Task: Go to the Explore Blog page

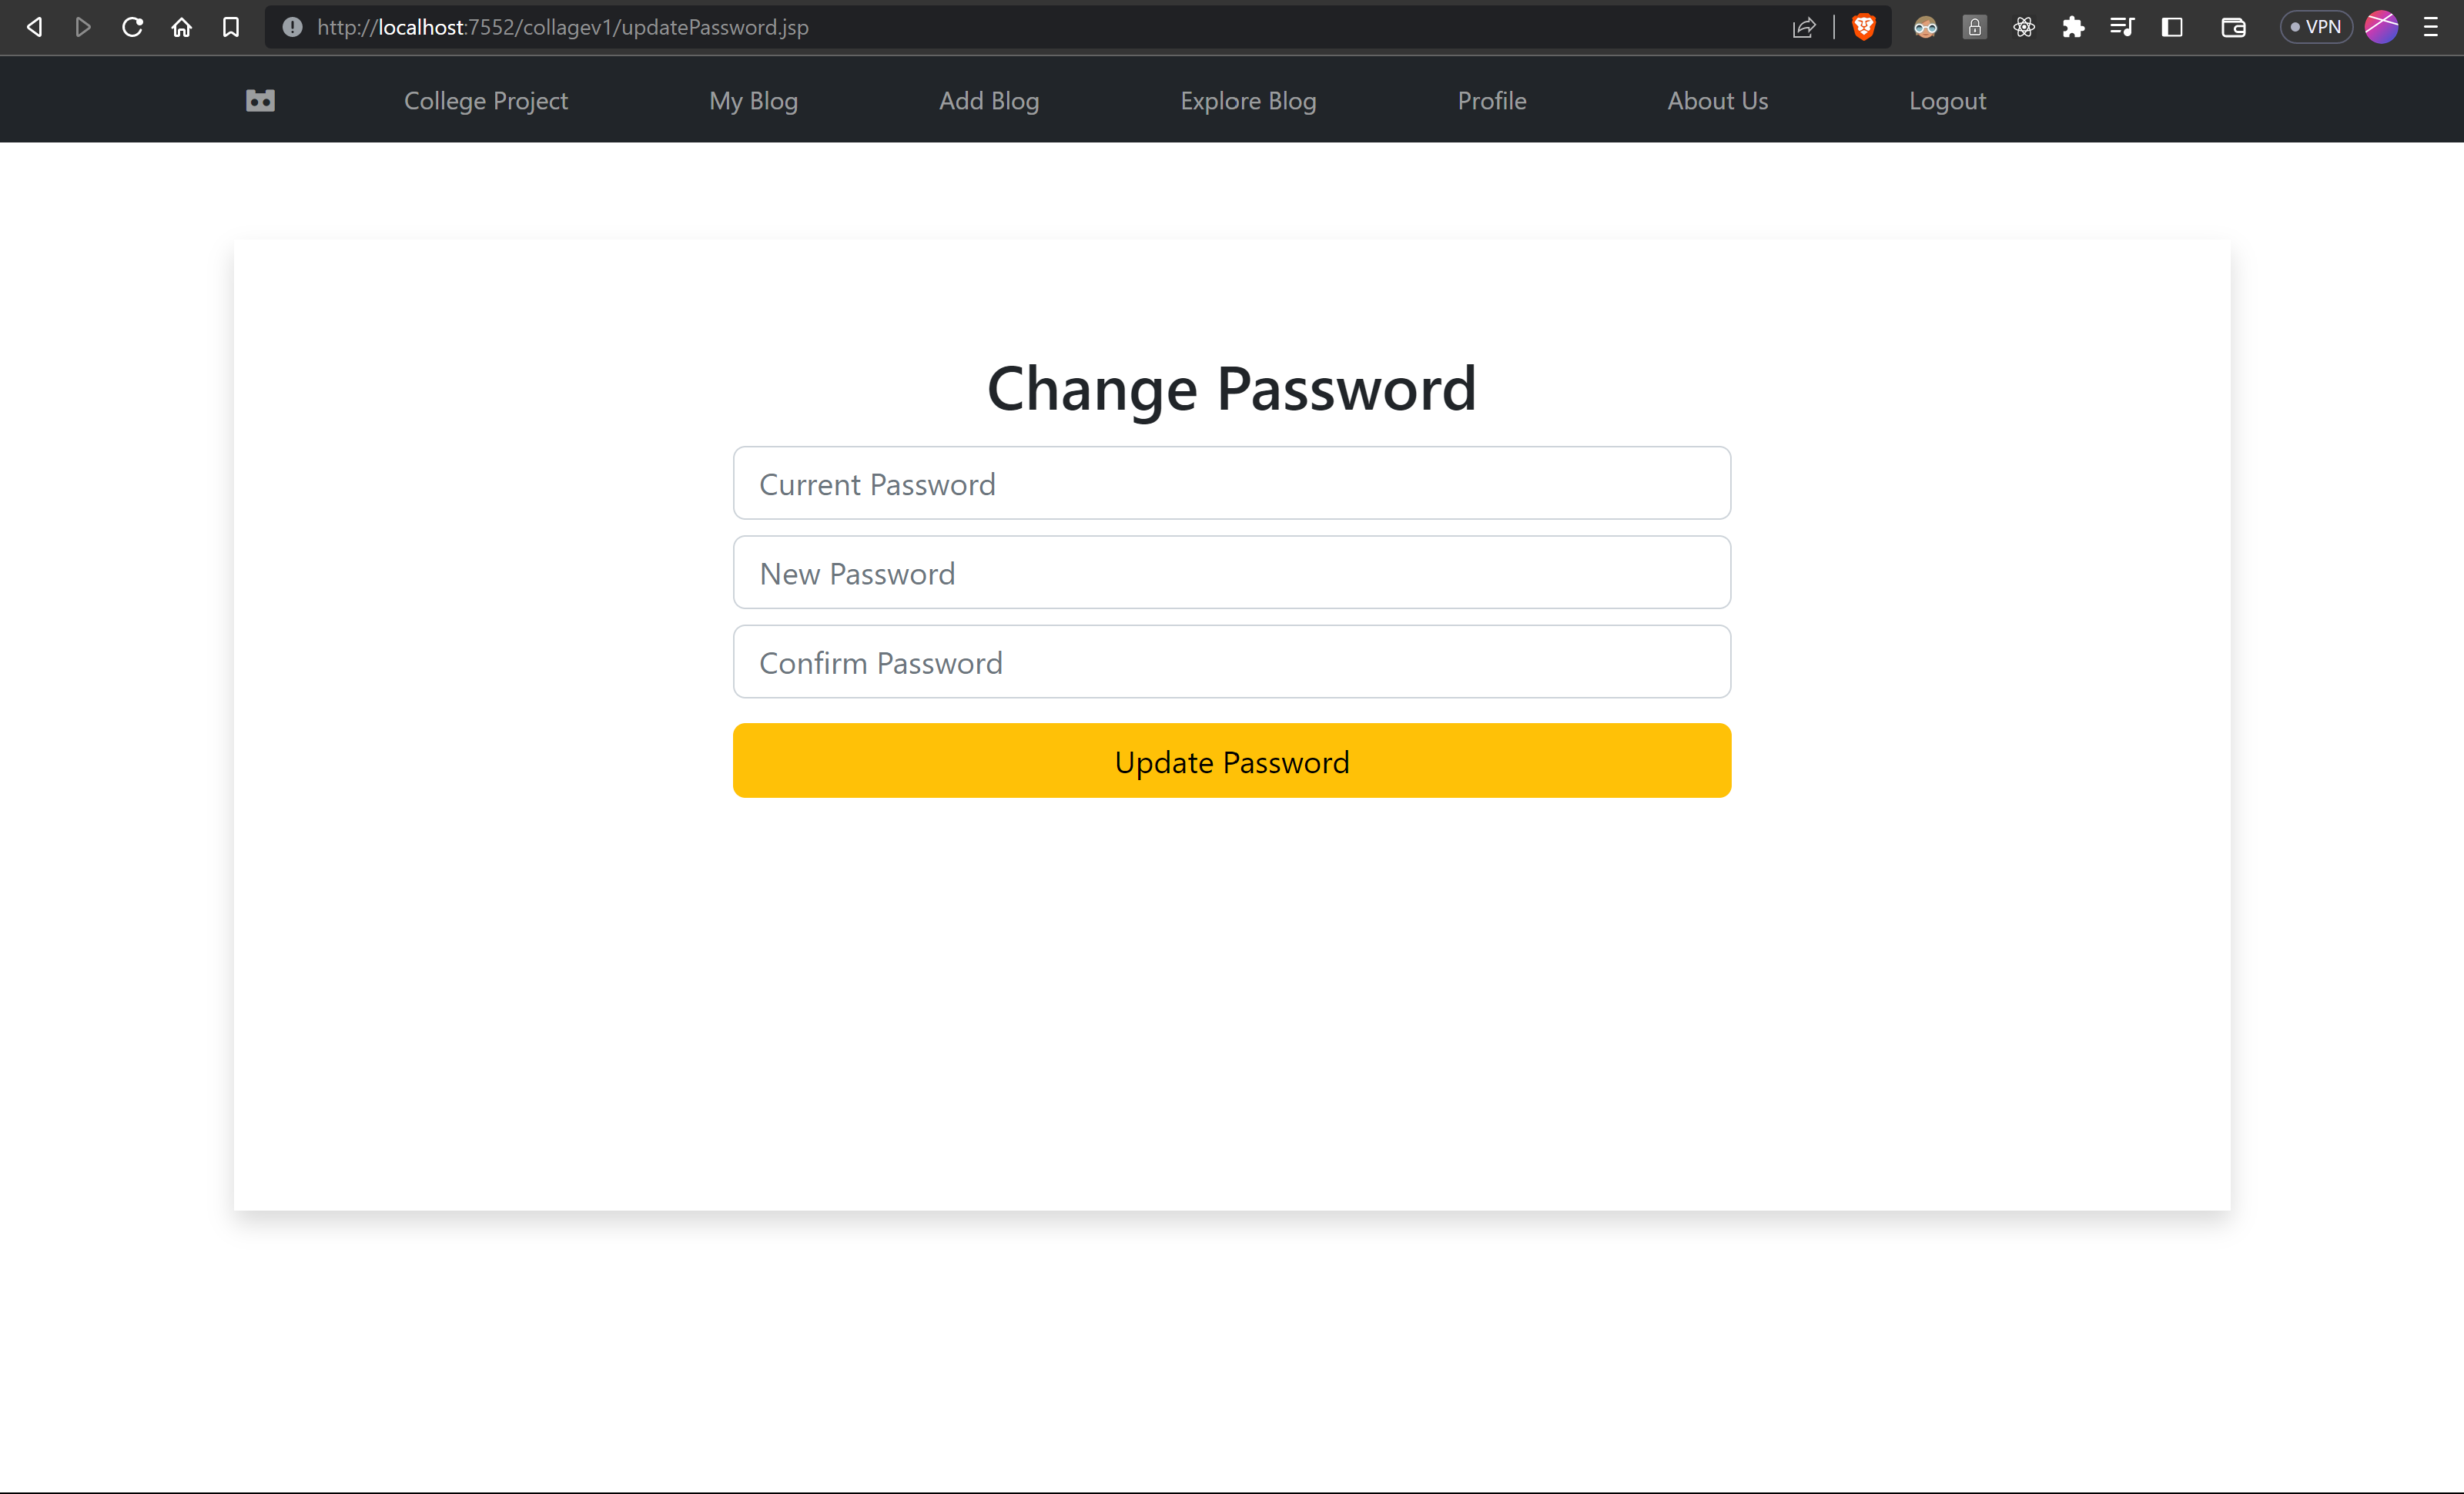Action: point(1247,100)
